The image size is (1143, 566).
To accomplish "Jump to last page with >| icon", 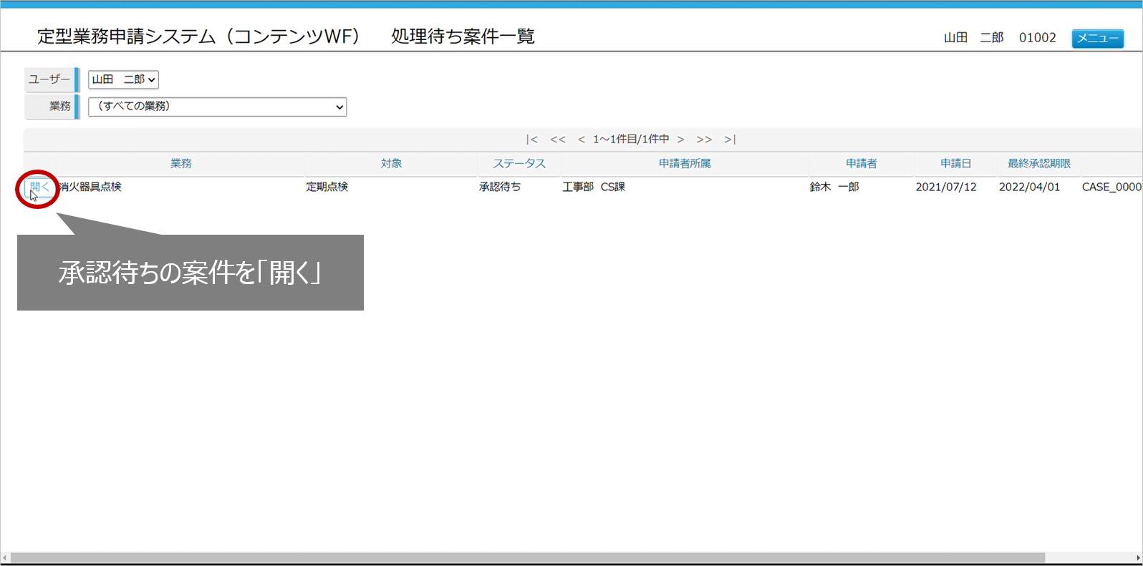I will [x=730, y=140].
